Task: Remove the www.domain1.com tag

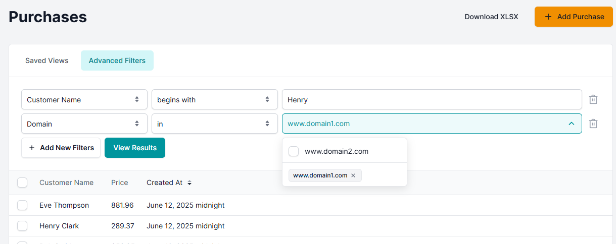Action: [353, 175]
